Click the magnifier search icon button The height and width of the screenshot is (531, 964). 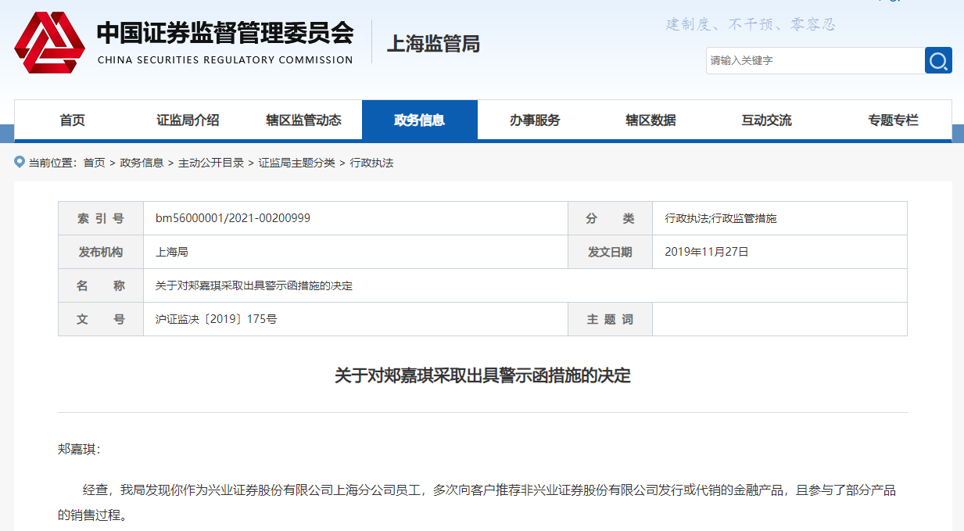[938, 60]
